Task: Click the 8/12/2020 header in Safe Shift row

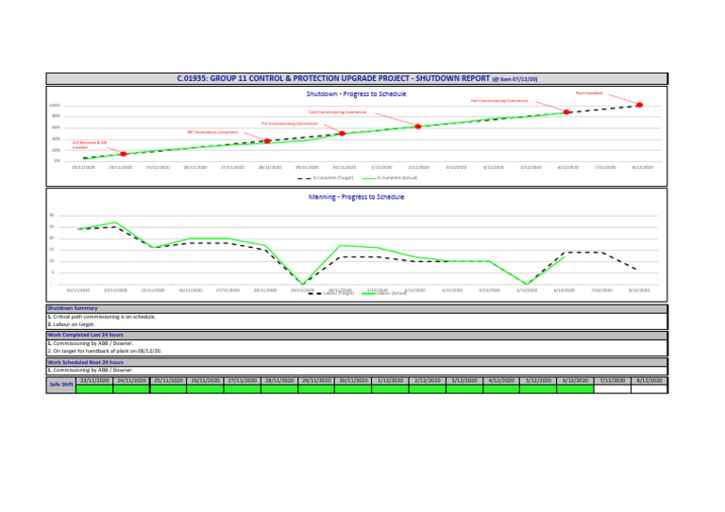Action: (649, 381)
